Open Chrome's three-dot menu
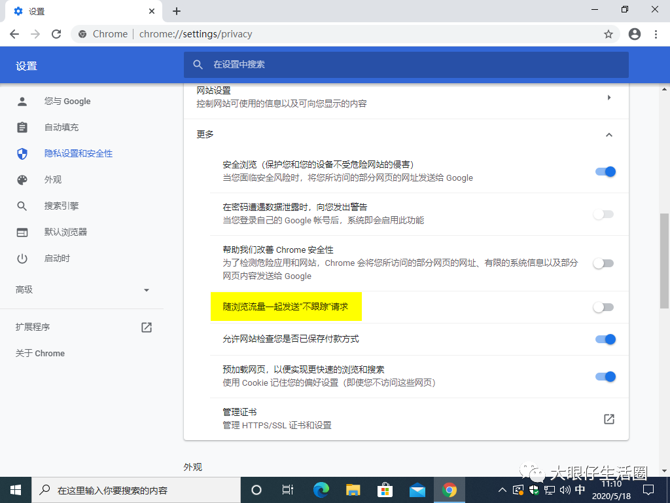The height and width of the screenshot is (503, 670). (656, 34)
